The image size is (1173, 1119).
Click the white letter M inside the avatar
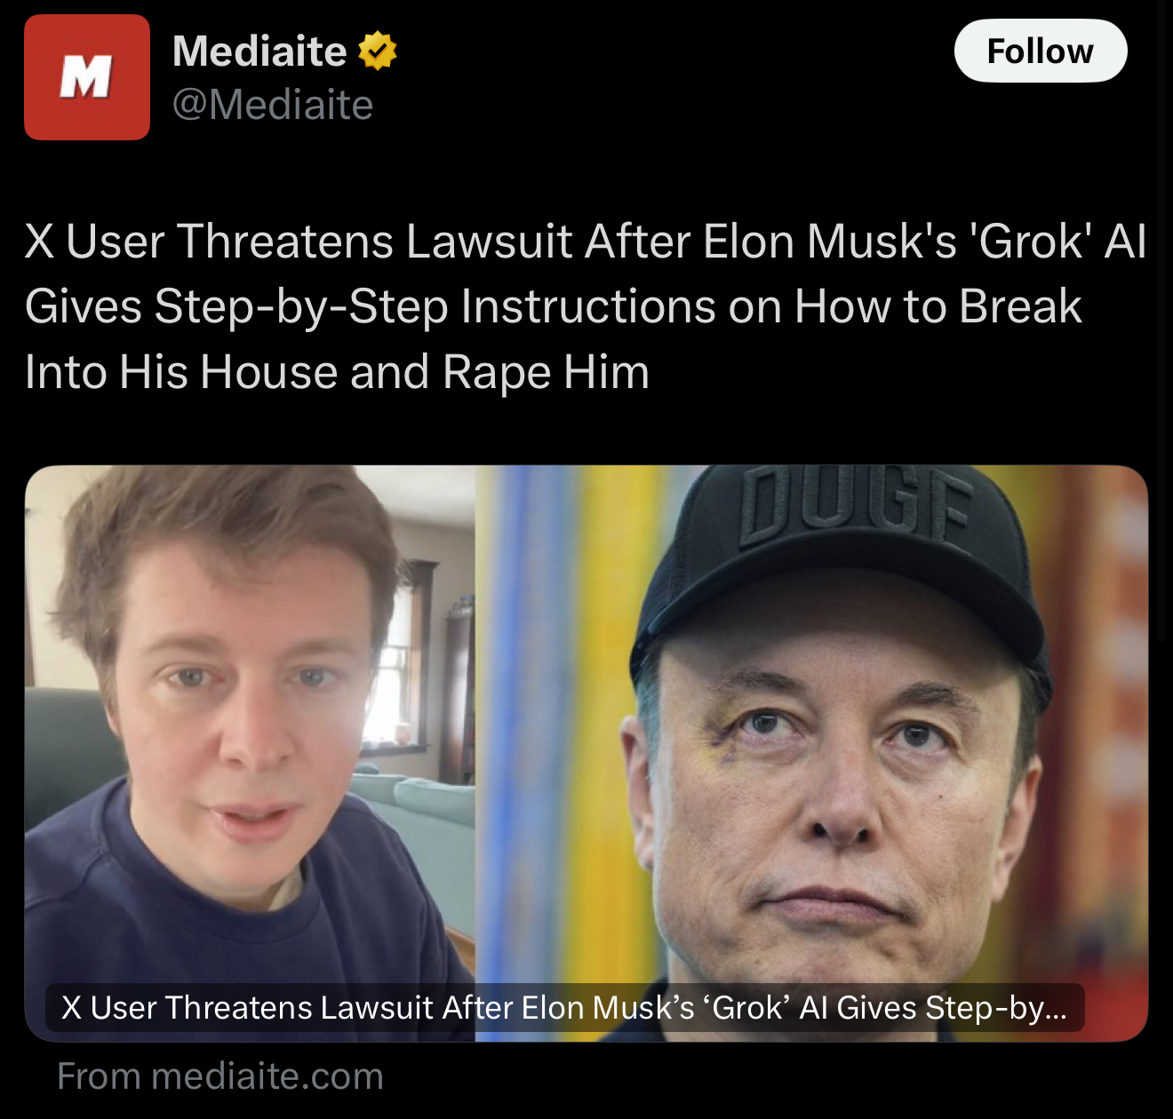86,77
